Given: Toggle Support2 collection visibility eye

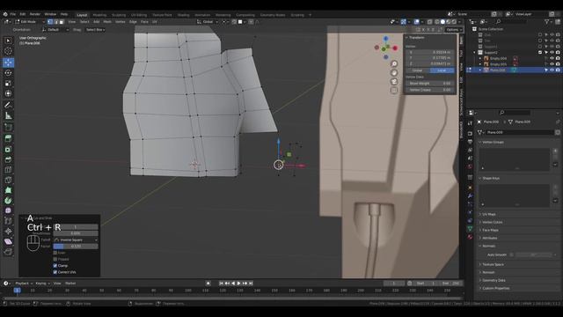Looking at the screenshot, I should (552, 53).
